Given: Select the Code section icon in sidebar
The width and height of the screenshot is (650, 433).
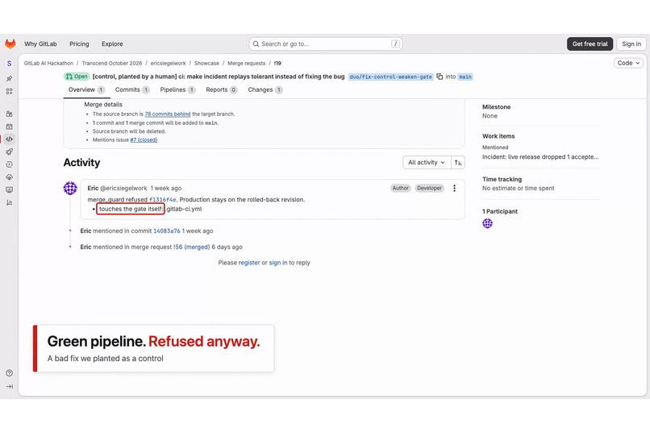Looking at the screenshot, I should [9, 139].
